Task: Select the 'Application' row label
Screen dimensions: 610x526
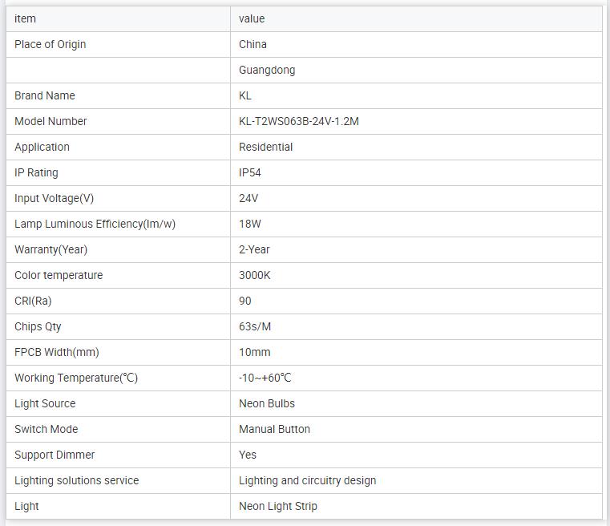Action: (42, 147)
